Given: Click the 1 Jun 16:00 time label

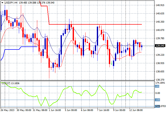Looking at the screenshot, I should [55, 110].
